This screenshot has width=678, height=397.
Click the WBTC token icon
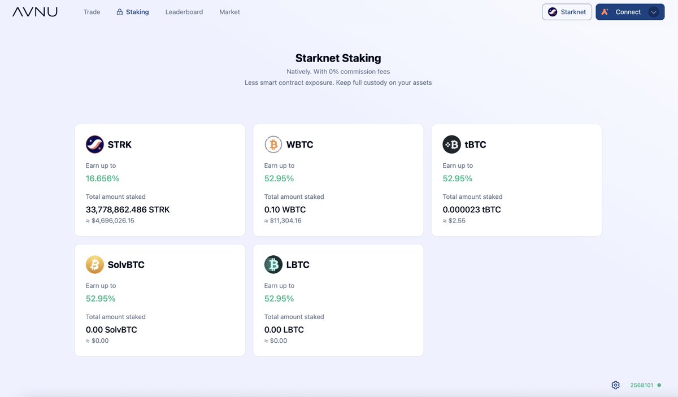pos(273,145)
